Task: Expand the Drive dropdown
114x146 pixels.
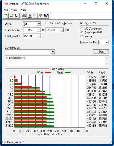Action: 39,24
